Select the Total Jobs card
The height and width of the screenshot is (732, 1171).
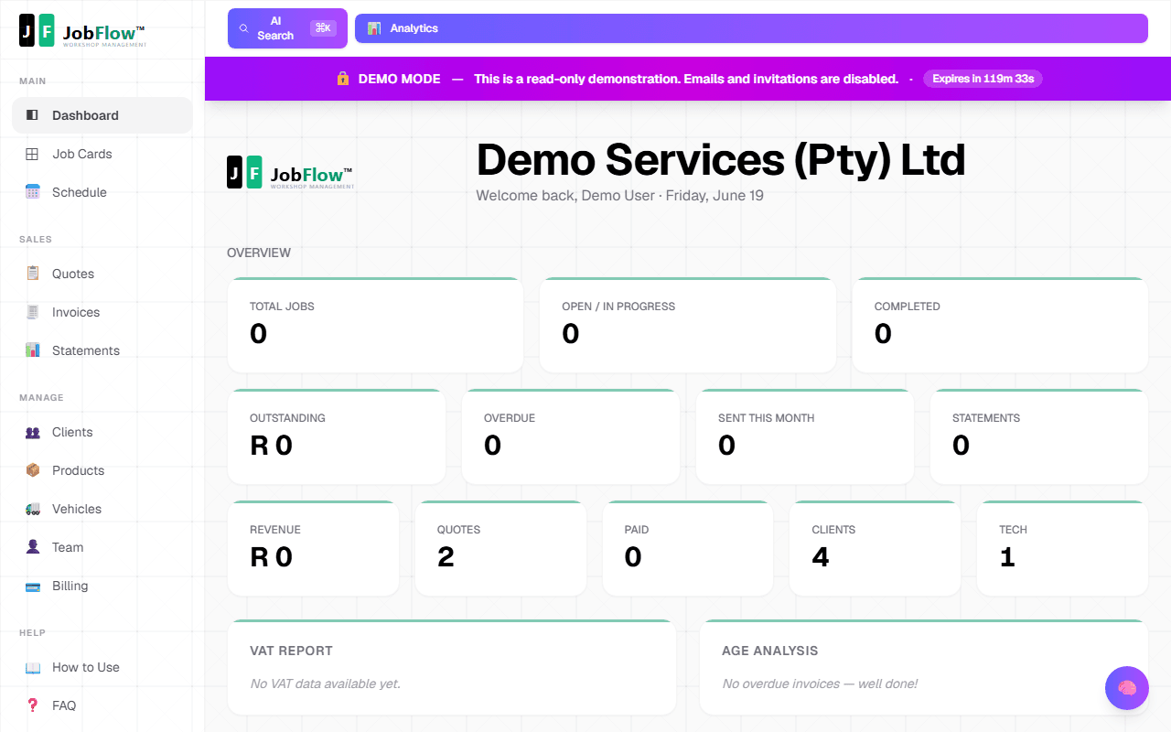pos(375,325)
